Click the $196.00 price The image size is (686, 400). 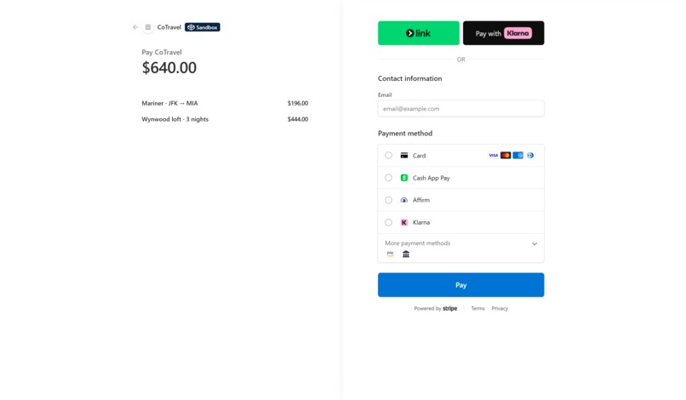tap(298, 103)
